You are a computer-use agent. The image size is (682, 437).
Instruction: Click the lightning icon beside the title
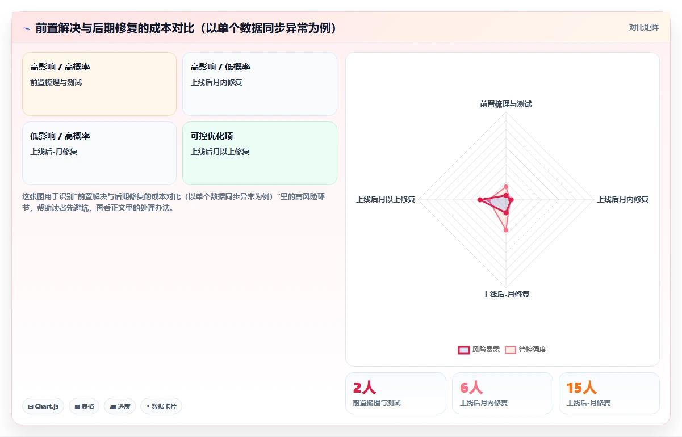27,28
